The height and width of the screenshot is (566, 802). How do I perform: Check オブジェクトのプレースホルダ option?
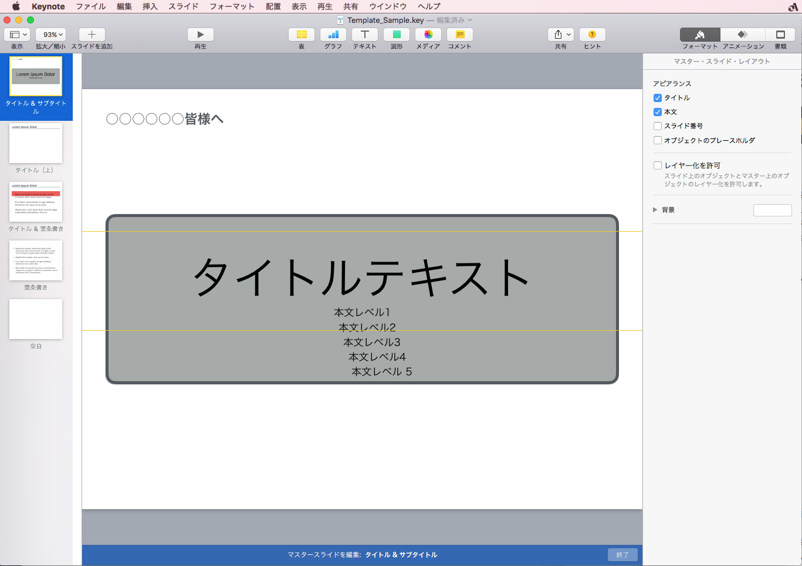point(657,140)
